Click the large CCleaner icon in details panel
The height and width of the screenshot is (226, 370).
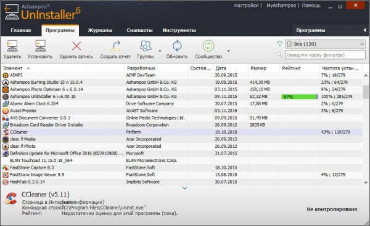[x=11, y=198]
